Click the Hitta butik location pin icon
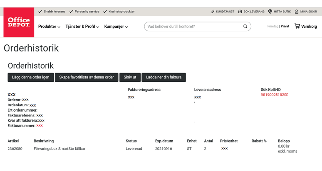The image size is (322, 171). 270,12
